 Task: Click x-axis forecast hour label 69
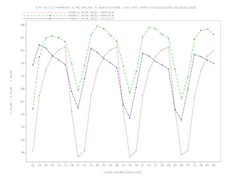pos(182,165)
